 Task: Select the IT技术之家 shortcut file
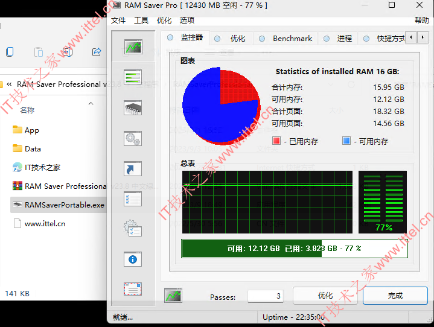tap(36, 167)
